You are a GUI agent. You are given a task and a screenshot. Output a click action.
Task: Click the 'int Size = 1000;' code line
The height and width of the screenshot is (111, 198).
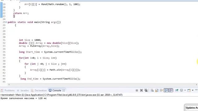pos(30,40)
